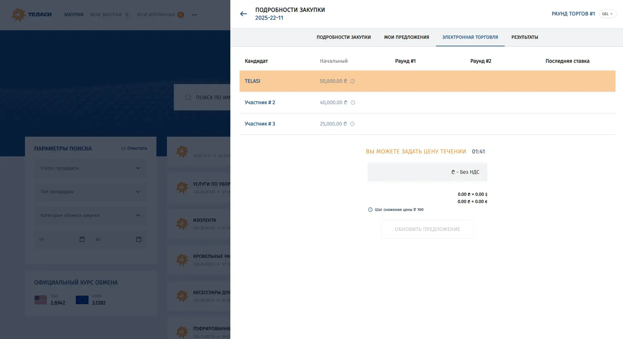
Task: Open the 'Результаты' tab
Action: pos(524,37)
